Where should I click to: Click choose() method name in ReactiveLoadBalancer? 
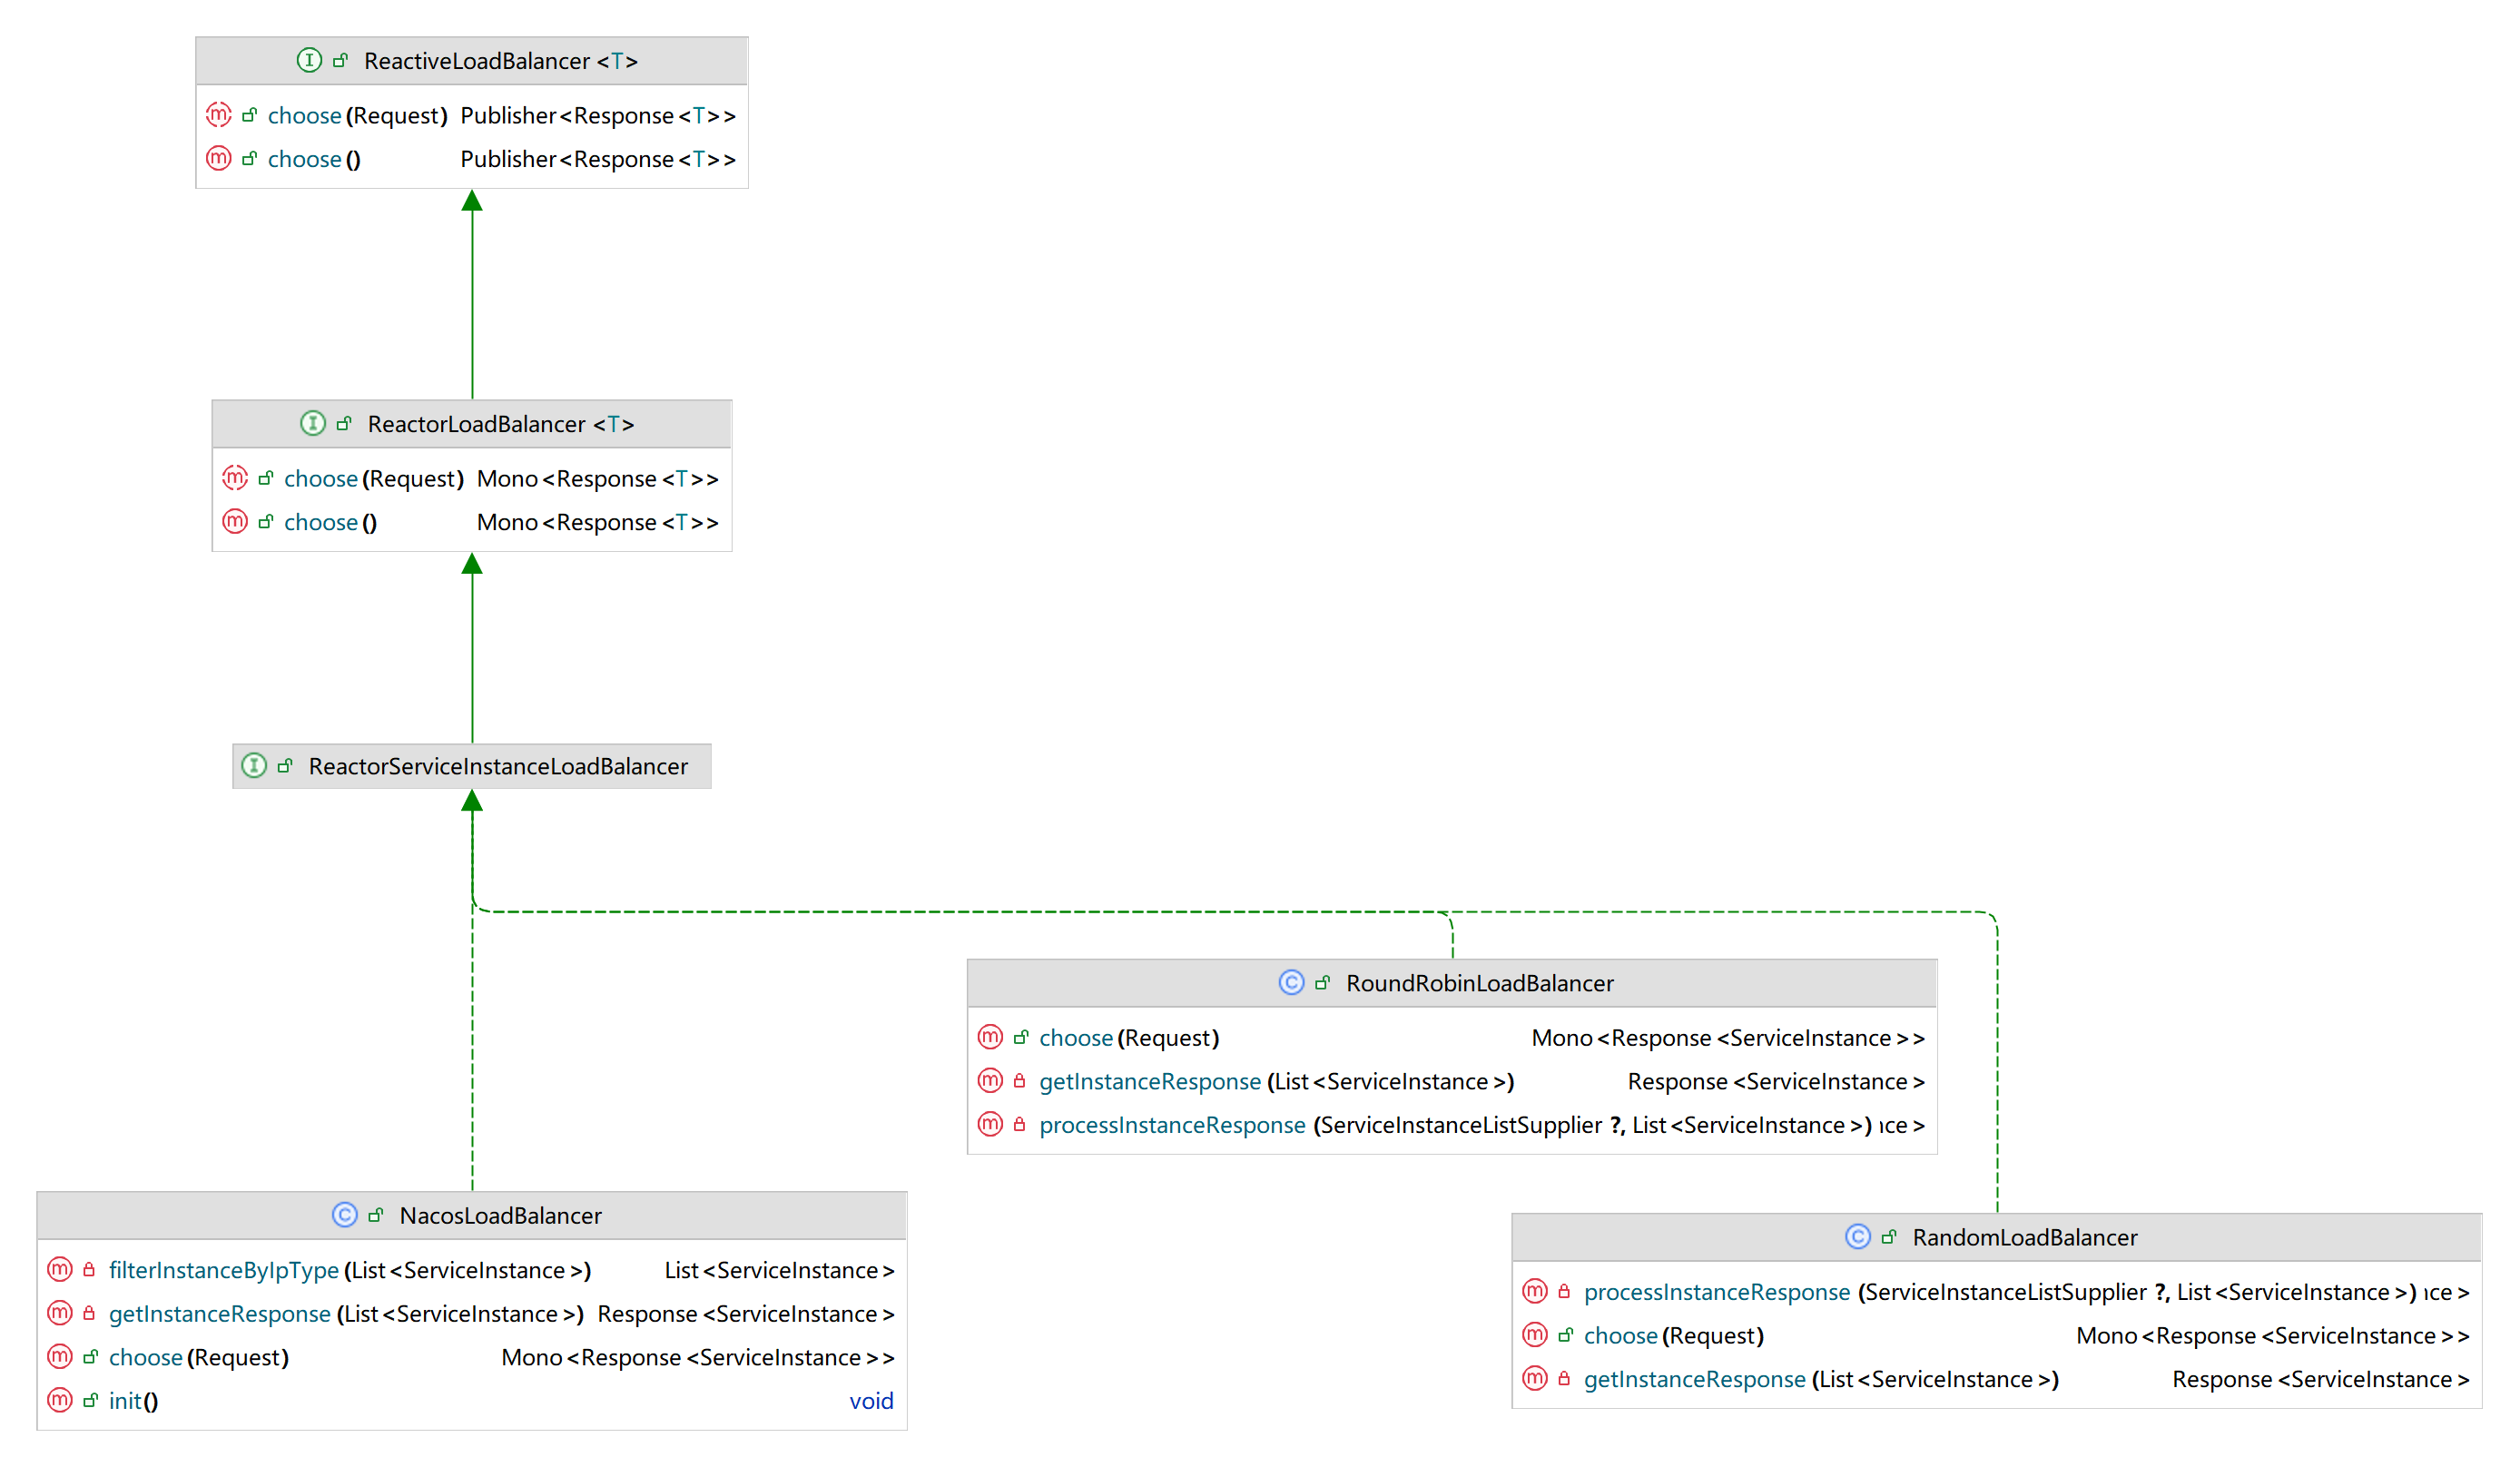click(x=314, y=160)
